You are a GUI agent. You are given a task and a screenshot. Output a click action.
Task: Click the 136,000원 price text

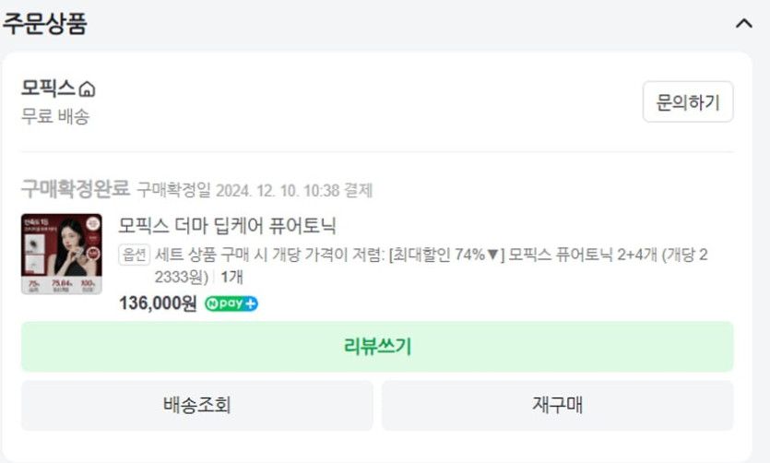(x=158, y=303)
